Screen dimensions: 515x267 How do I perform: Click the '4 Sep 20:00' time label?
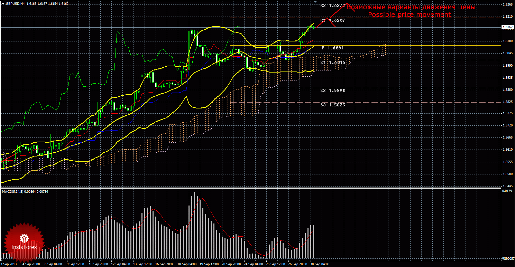[x=30, y=264]
